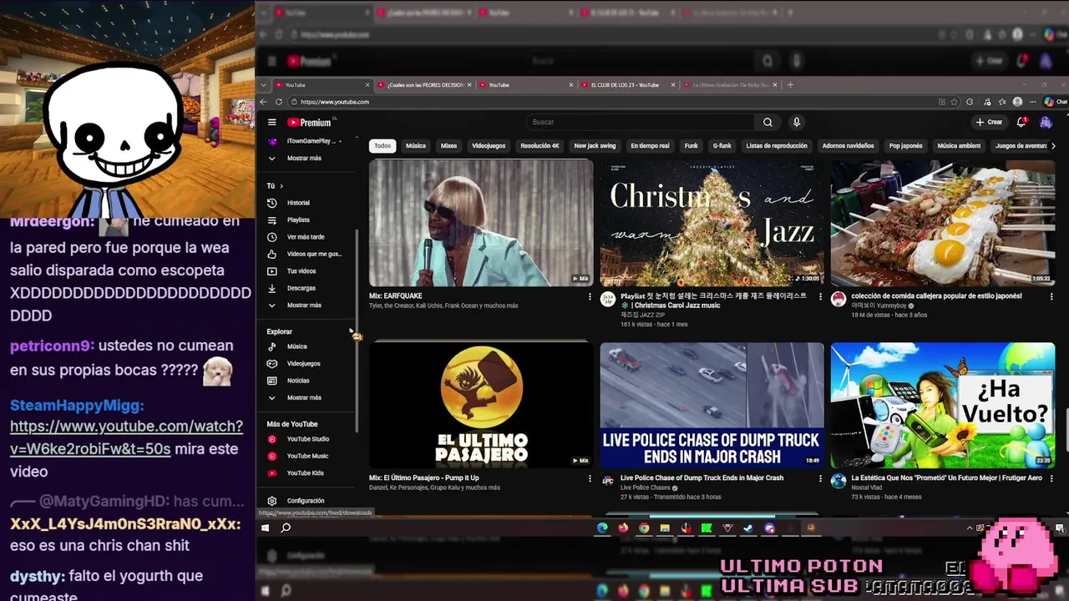Image resolution: width=1069 pixels, height=601 pixels.
Task: Open a new browser tab
Action: [790, 84]
